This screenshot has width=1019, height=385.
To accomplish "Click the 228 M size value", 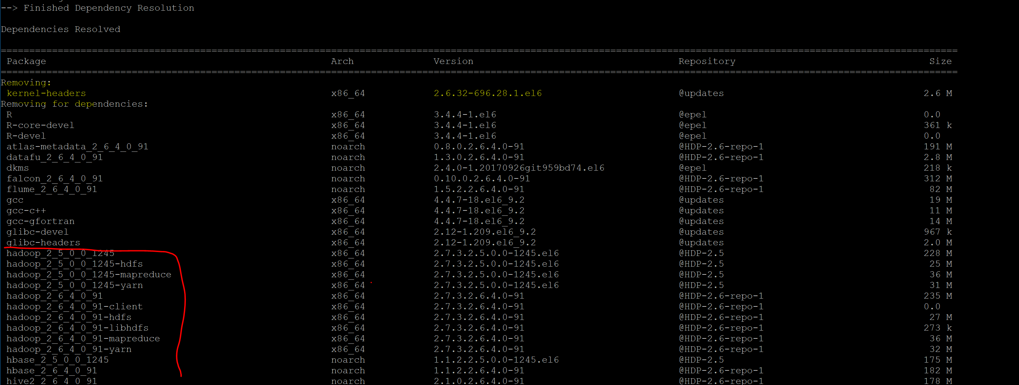I will [937, 253].
